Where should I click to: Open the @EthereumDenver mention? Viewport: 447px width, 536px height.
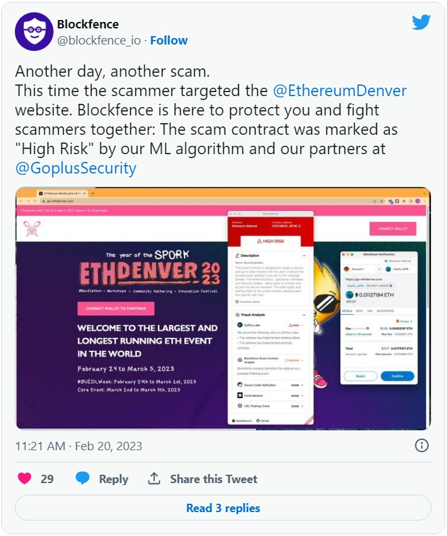[x=340, y=91]
